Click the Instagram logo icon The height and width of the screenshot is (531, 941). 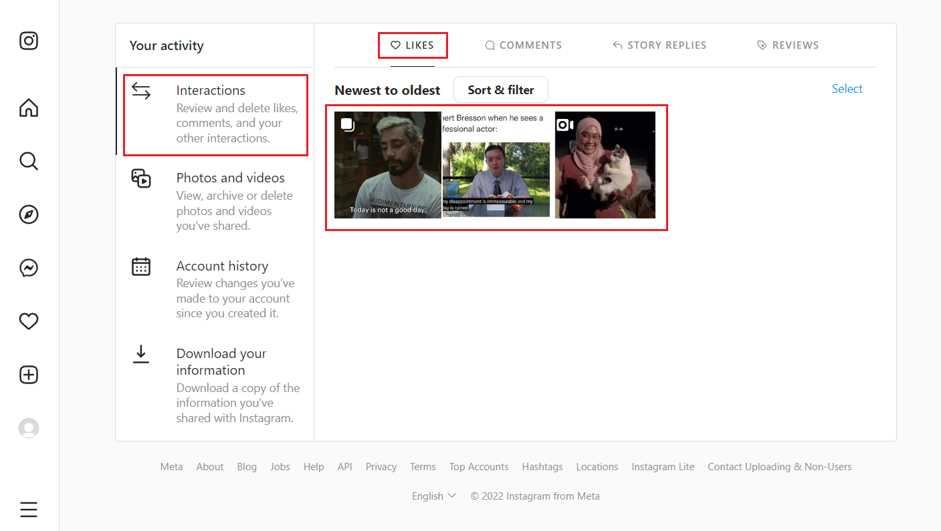tap(29, 41)
